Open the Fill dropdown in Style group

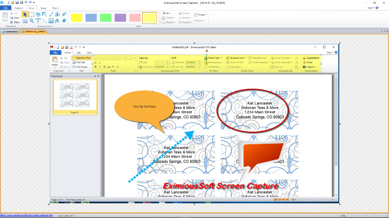pyautogui.click(x=166, y=13)
